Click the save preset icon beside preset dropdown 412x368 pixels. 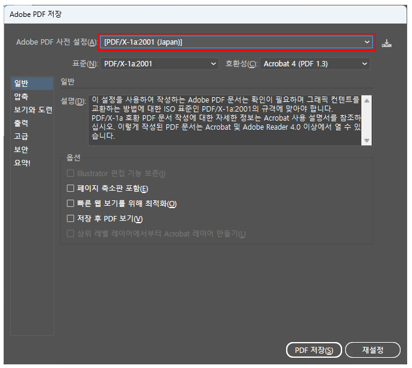click(387, 43)
